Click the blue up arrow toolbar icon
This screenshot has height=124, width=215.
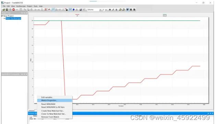(x=73, y=10)
